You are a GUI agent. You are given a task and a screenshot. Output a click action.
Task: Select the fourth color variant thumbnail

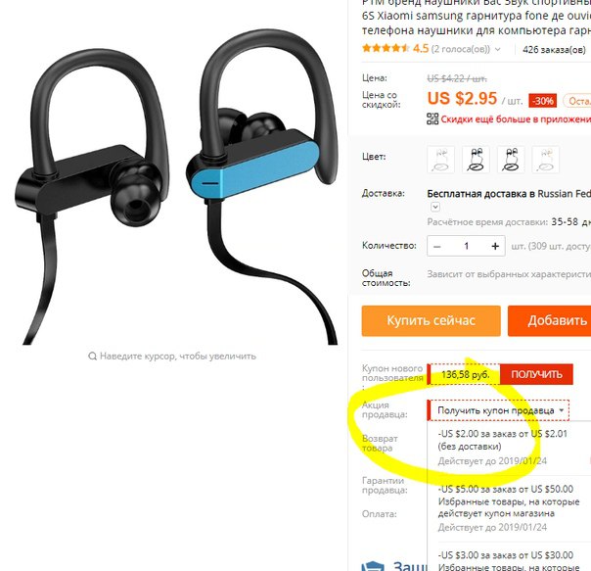pyautogui.click(x=545, y=160)
